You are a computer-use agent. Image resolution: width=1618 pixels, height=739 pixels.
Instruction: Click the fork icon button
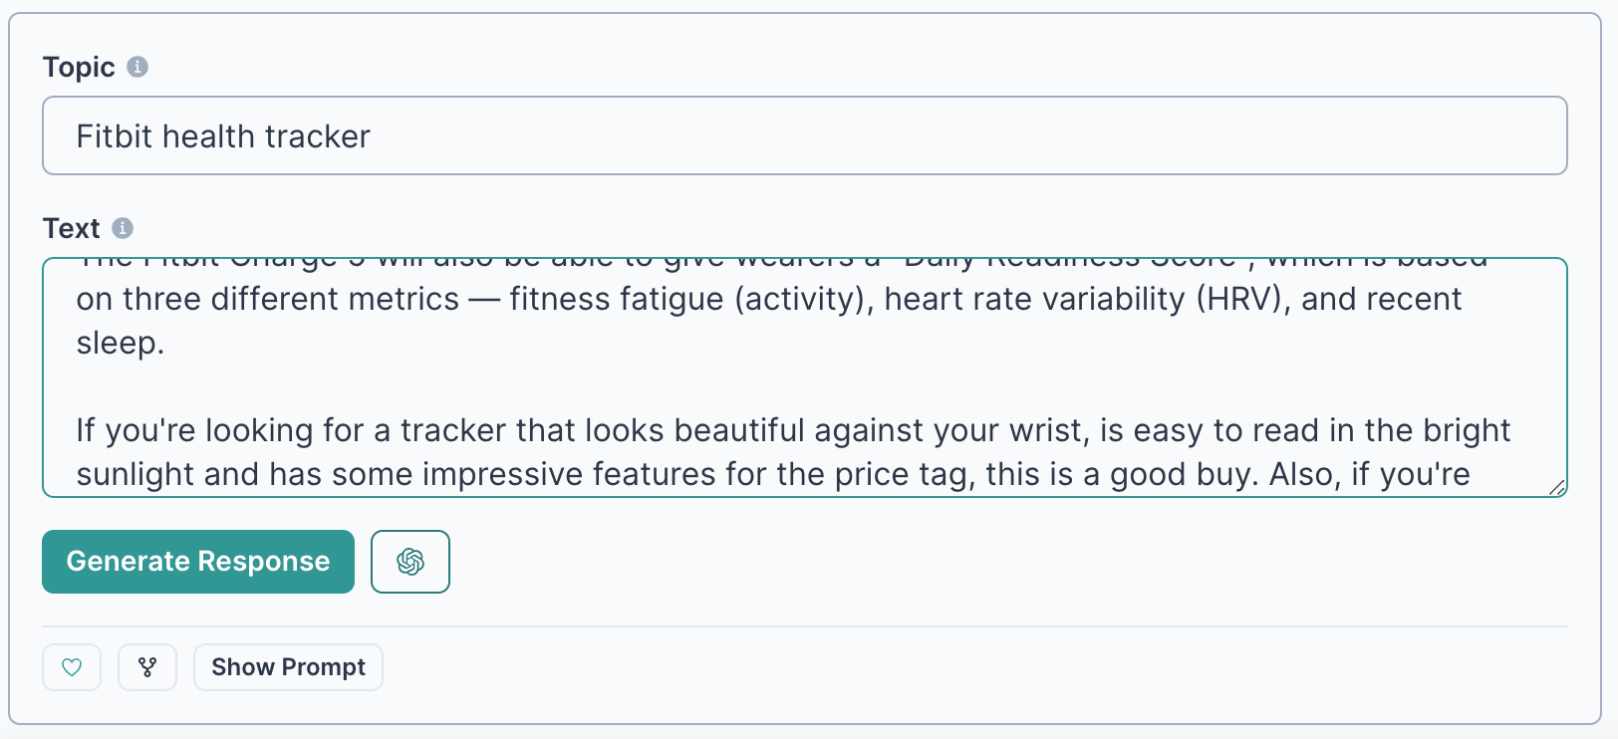147,667
